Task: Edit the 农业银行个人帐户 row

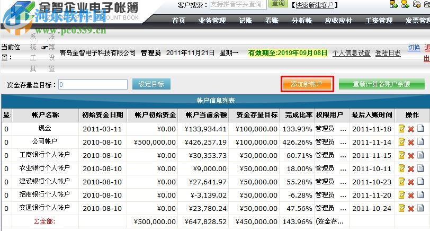Action: coord(402,168)
